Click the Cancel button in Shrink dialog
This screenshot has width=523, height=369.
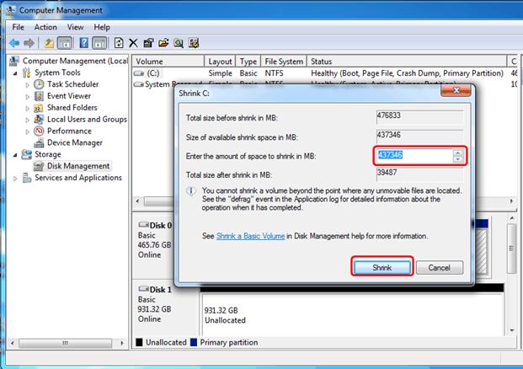[x=440, y=268]
